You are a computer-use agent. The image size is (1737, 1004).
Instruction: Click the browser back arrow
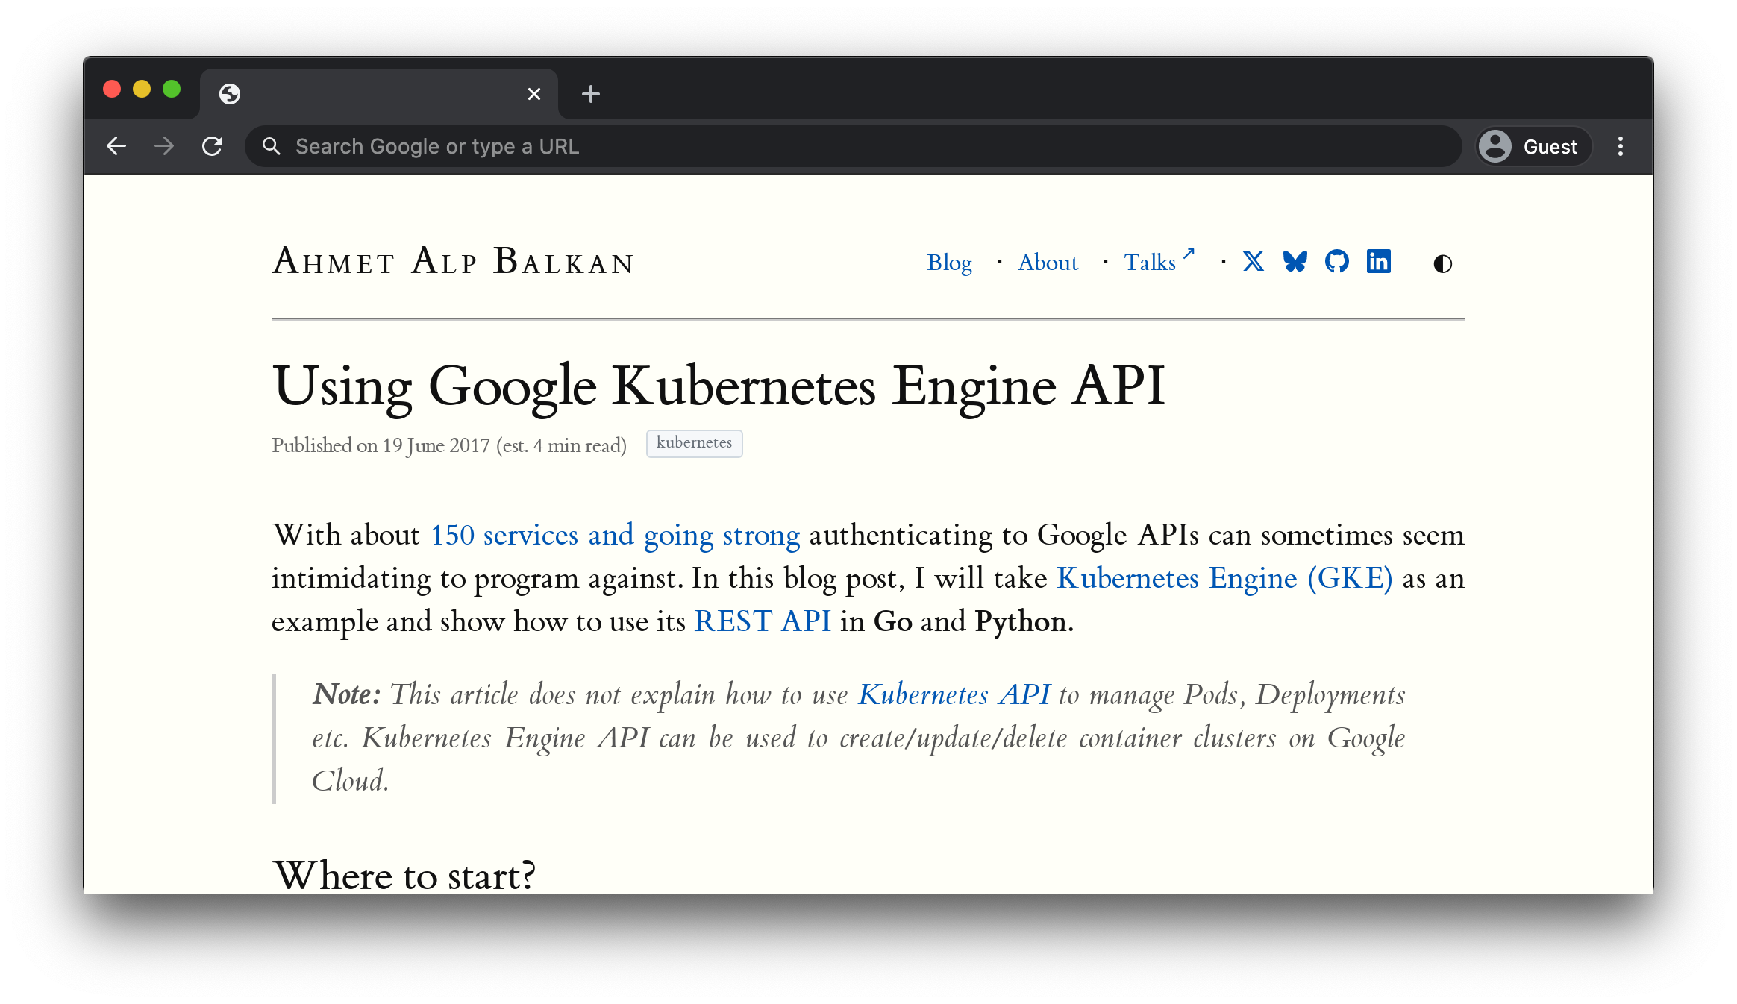tap(116, 146)
